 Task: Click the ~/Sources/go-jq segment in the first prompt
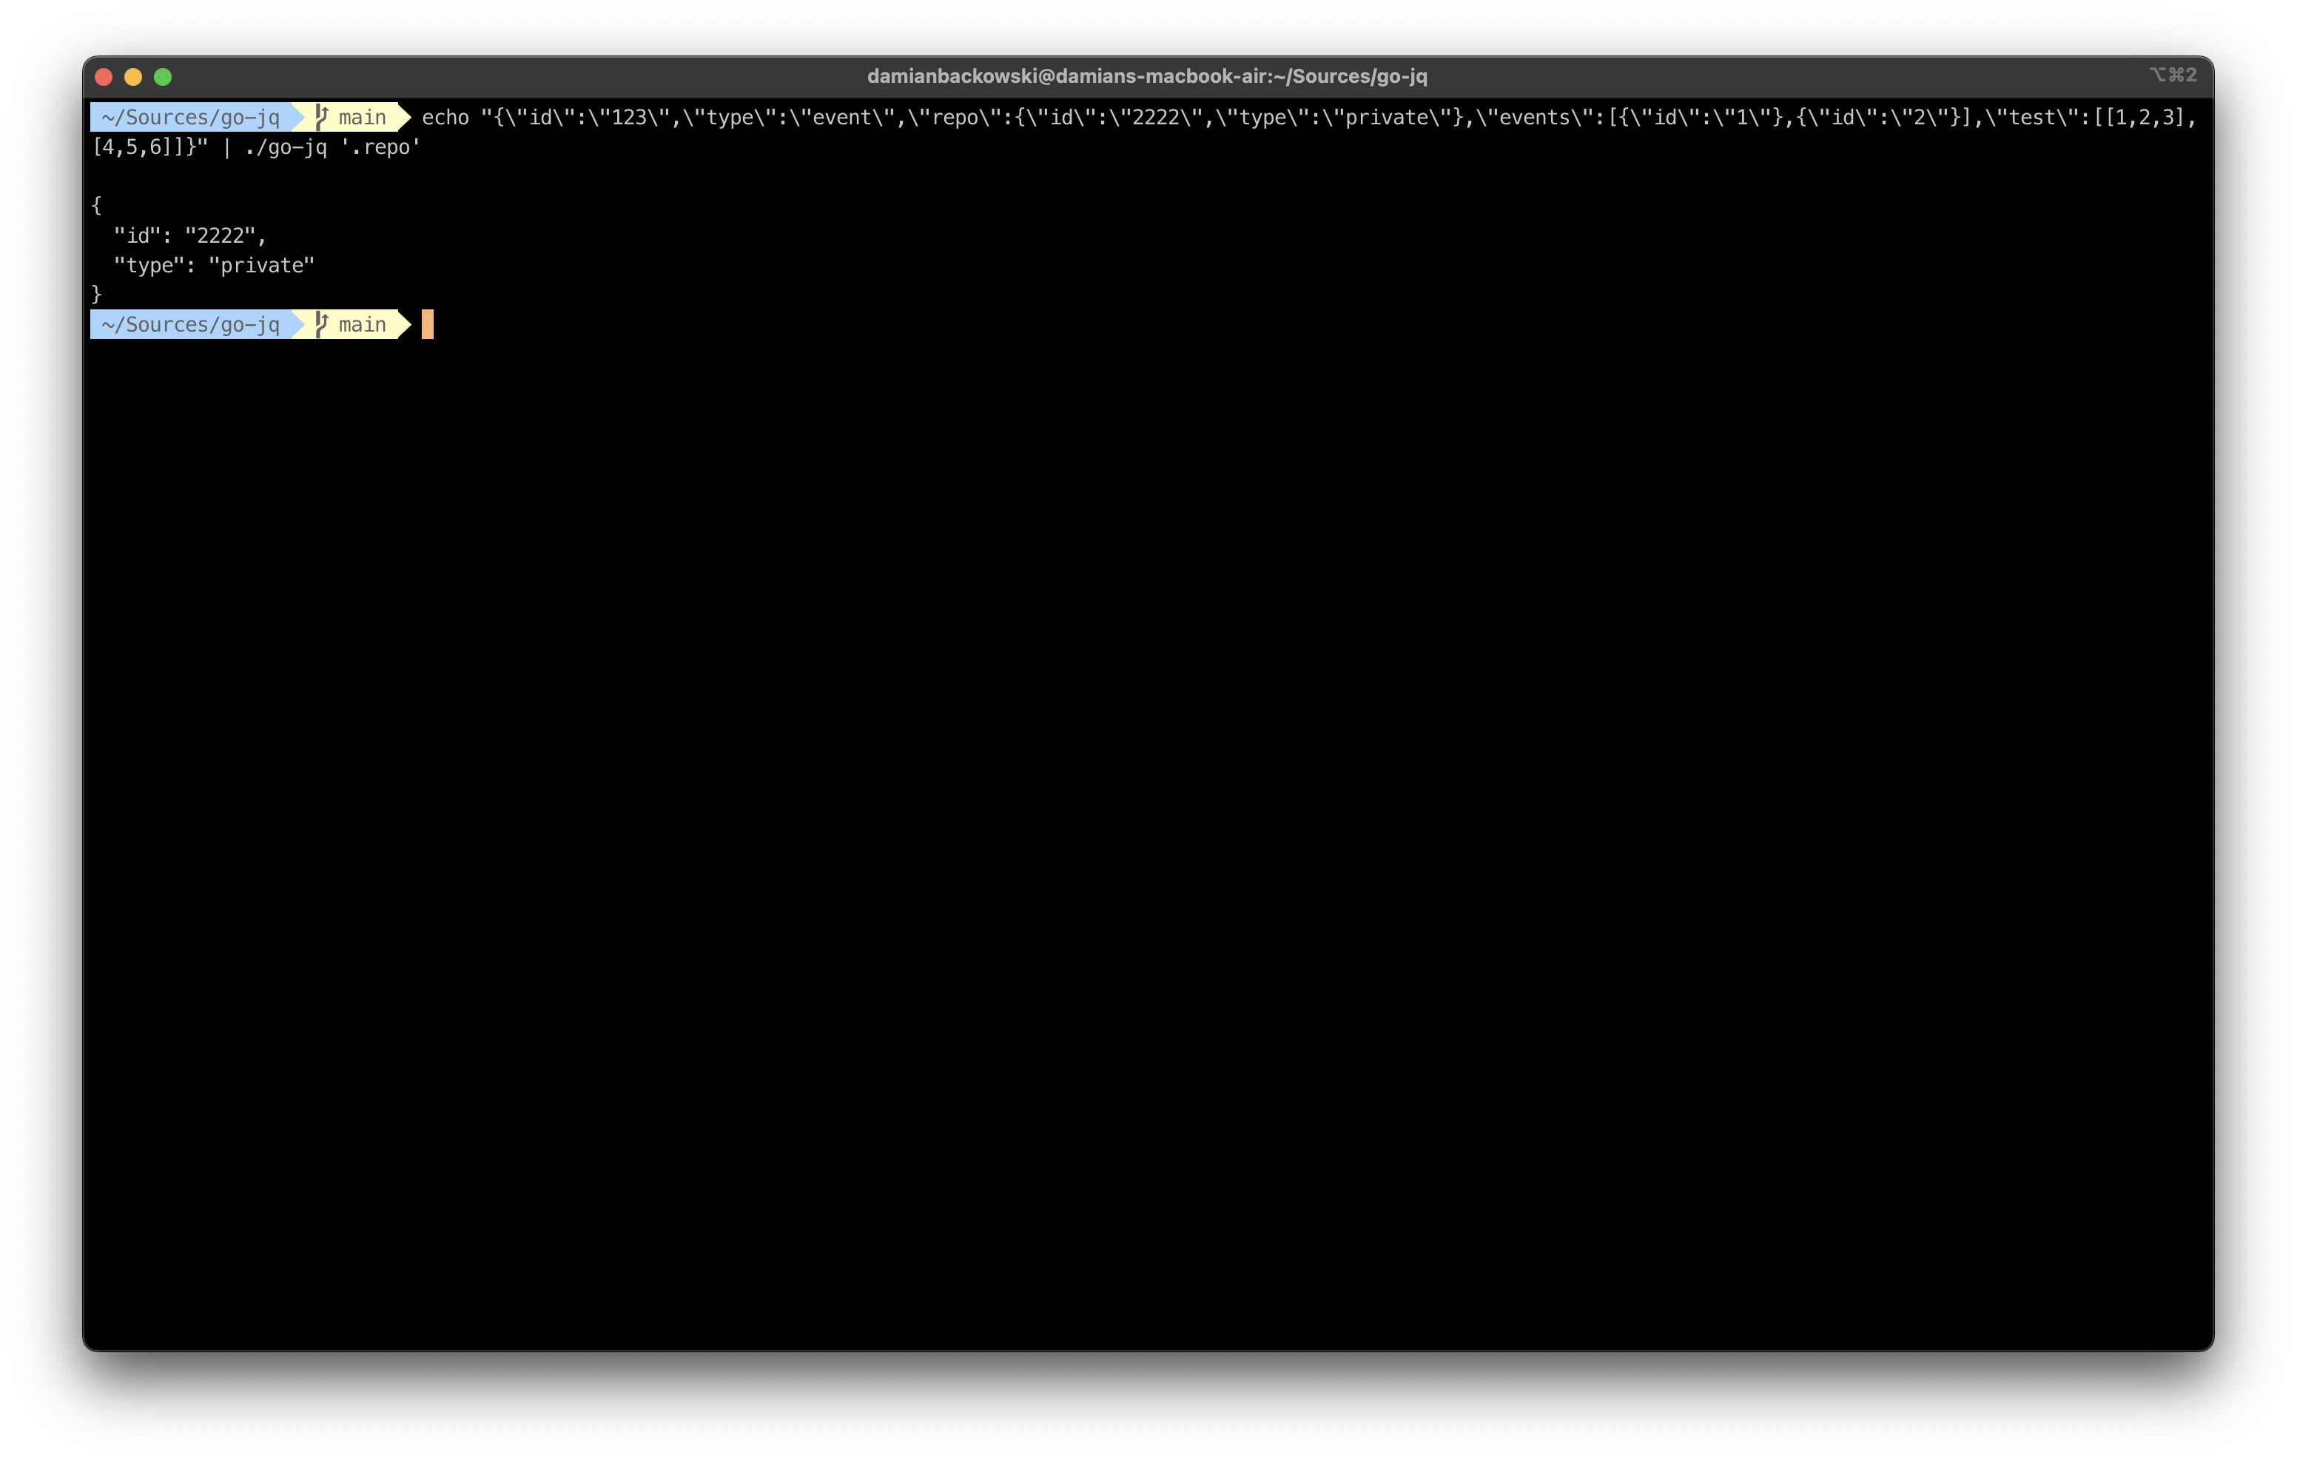point(191,118)
